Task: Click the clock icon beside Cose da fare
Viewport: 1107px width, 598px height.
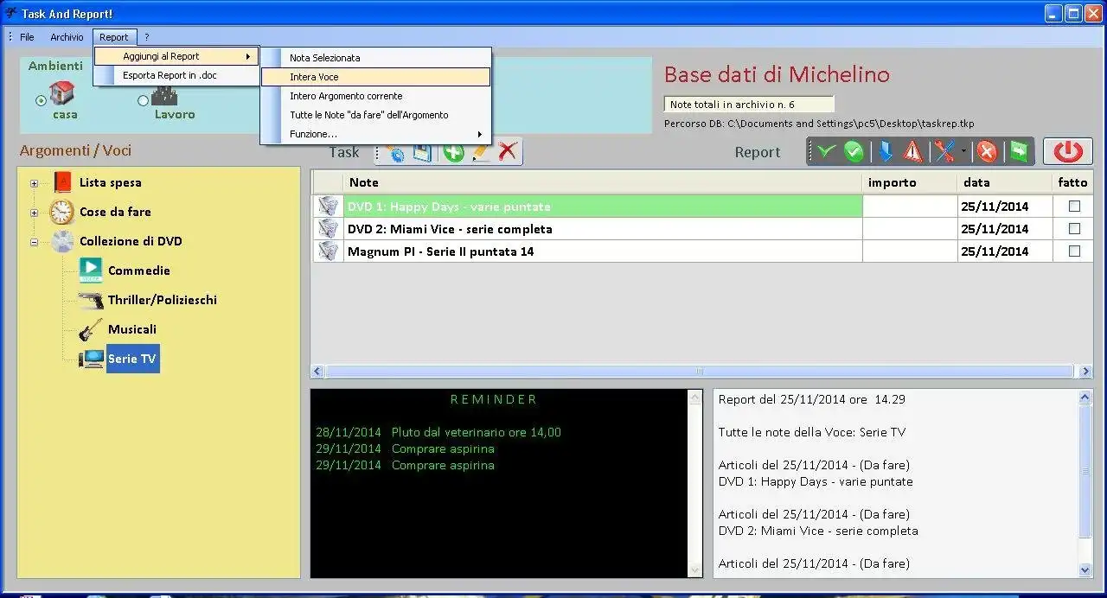Action: click(x=62, y=212)
